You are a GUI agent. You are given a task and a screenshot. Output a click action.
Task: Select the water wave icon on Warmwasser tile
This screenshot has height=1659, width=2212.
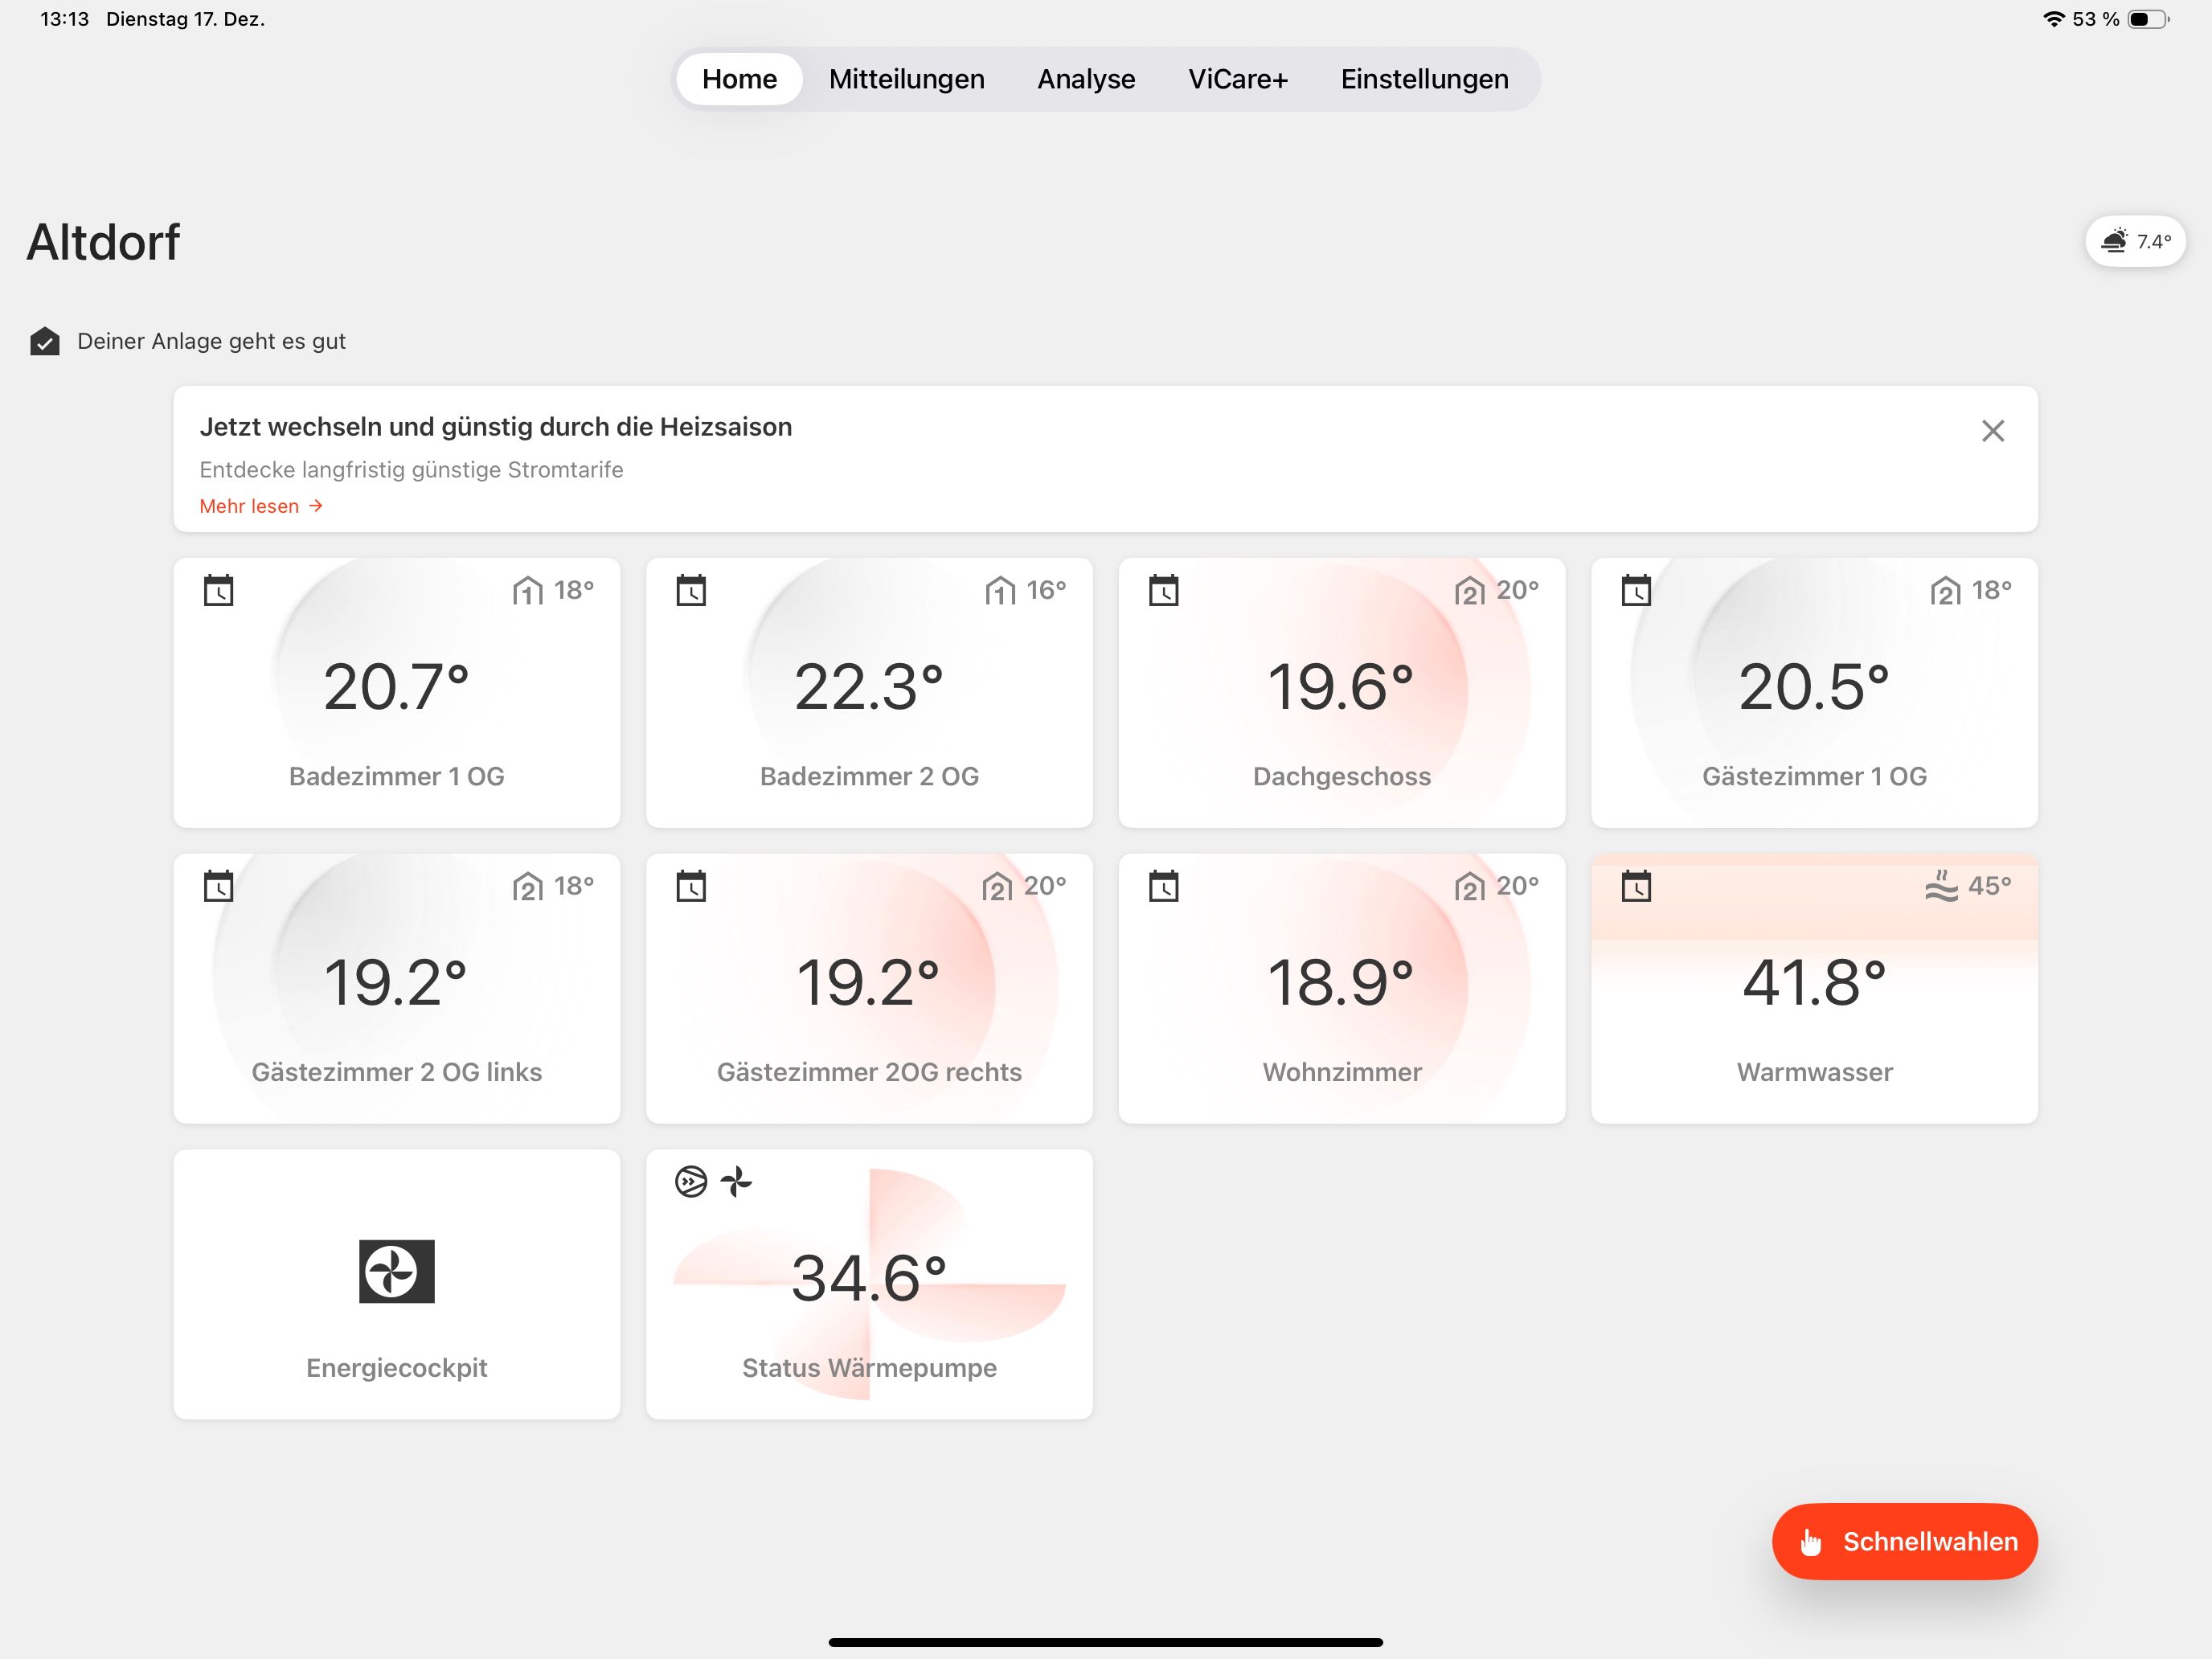pos(1942,884)
